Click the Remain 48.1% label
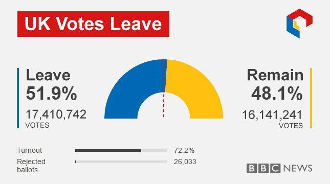Image resolution: width=330 pixels, height=184 pixels. (275, 84)
